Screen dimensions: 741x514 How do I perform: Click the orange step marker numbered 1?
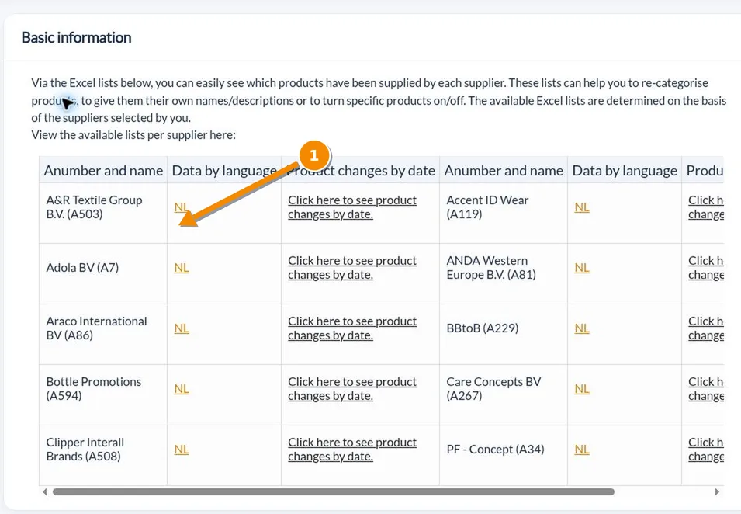point(313,155)
